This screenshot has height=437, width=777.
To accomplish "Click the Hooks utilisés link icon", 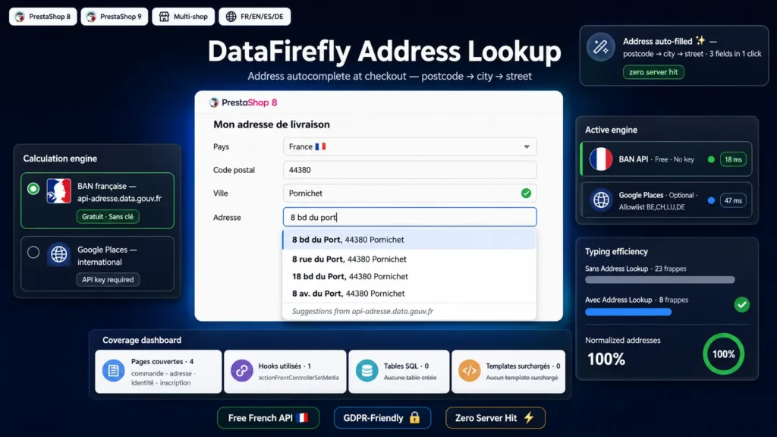I will click(x=242, y=370).
